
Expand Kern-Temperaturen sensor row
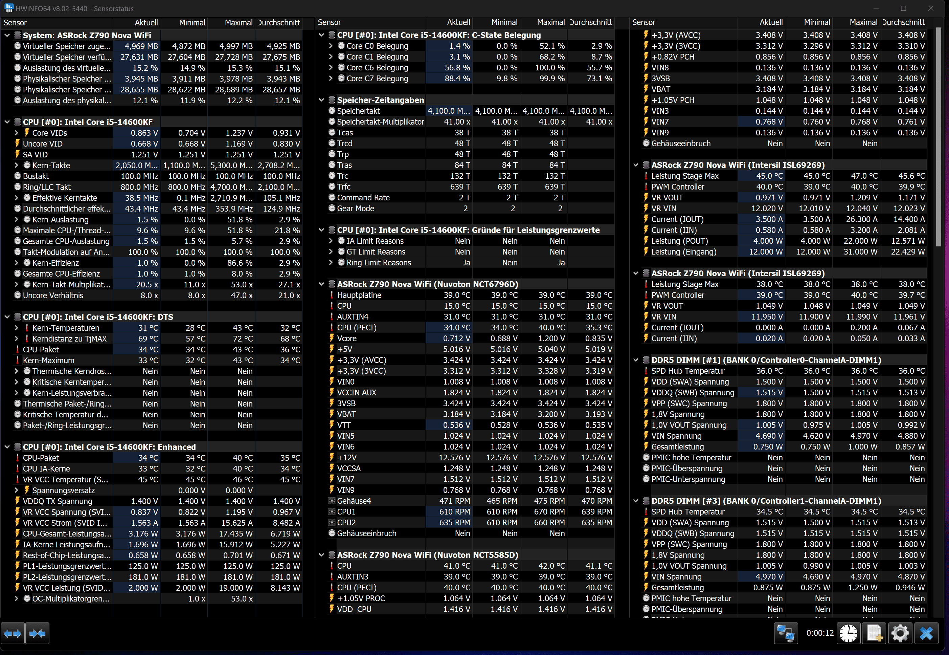(x=16, y=328)
